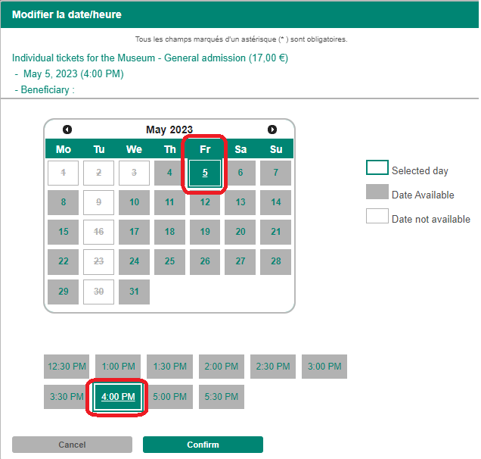Choose May 31 date

pyautogui.click(x=134, y=292)
